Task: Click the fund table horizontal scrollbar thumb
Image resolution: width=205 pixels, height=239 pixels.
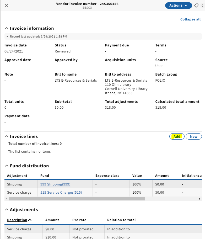Action: 77,199
